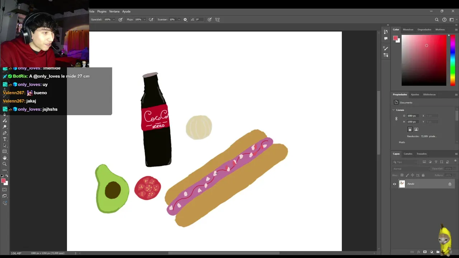Switch to the Canales tab
Screen dimensions: 459x258
click(408, 154)
